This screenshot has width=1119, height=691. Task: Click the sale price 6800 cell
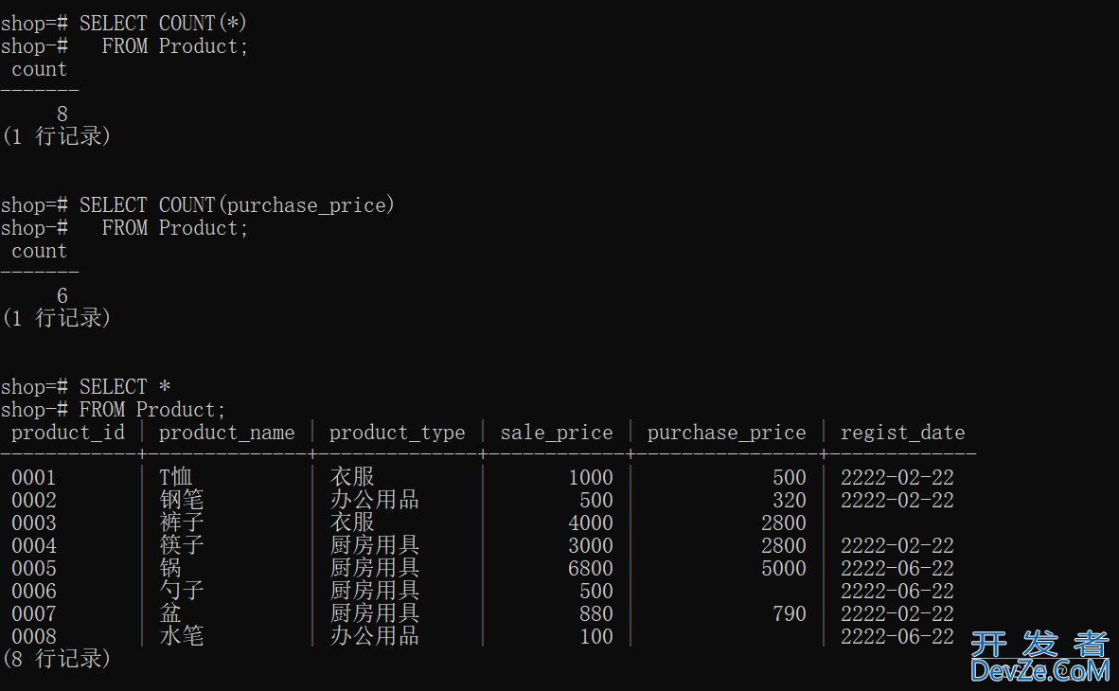590,569
